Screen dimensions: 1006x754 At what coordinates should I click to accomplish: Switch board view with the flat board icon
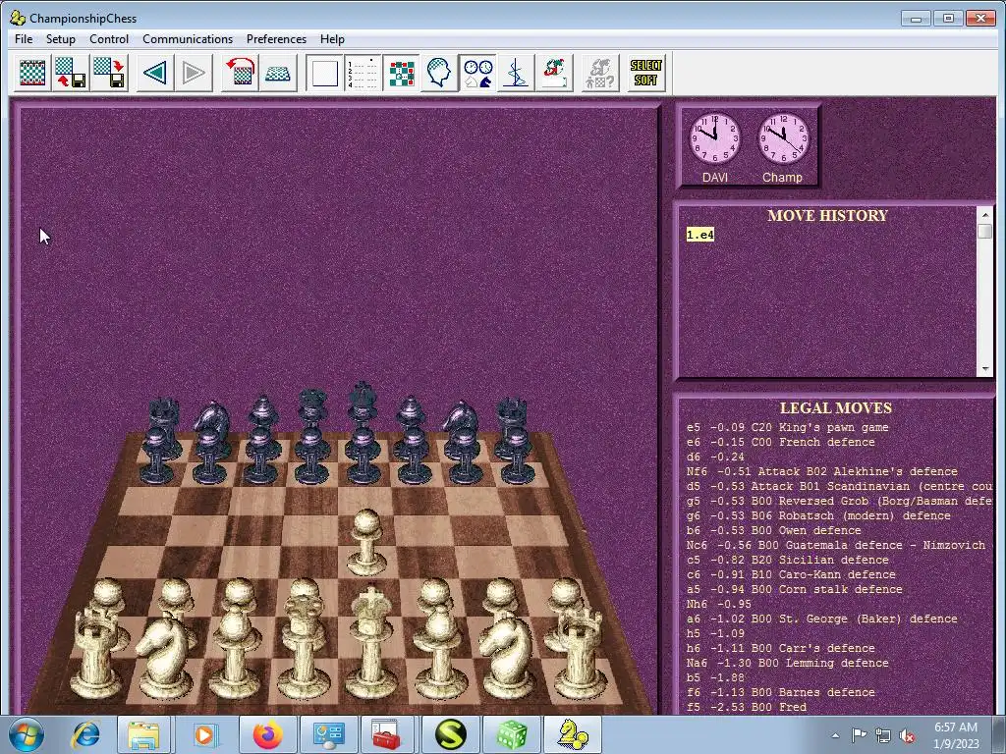coord(278,73)
